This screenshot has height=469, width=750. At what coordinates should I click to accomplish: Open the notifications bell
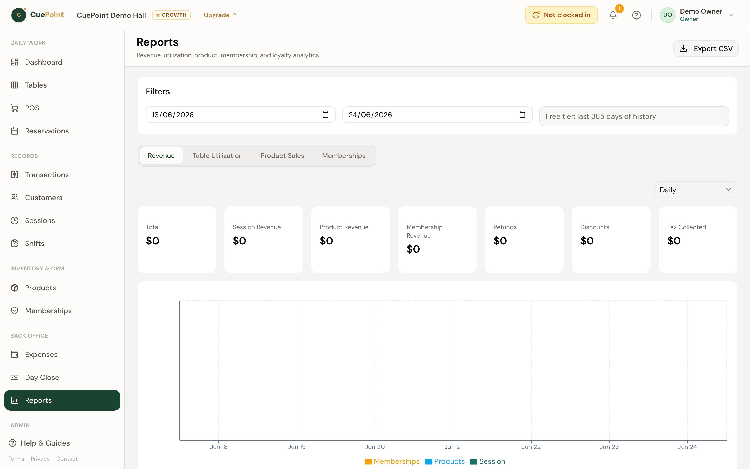[613, 15]
